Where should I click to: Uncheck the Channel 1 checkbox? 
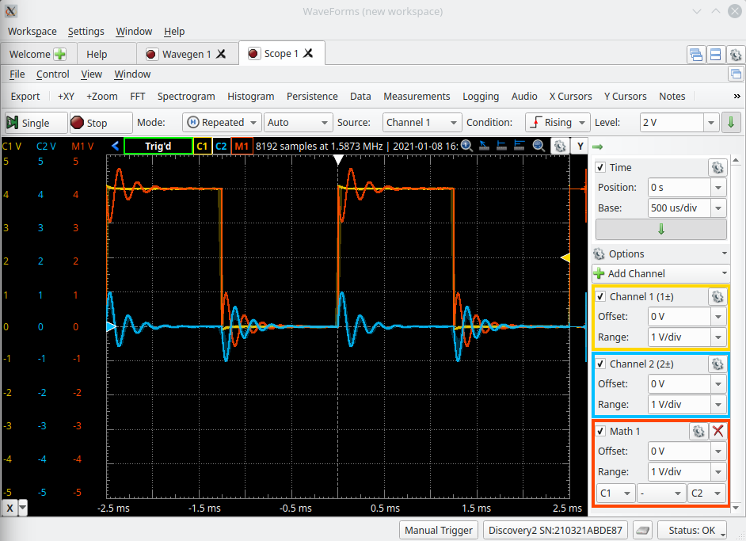(x=601, y=296)
